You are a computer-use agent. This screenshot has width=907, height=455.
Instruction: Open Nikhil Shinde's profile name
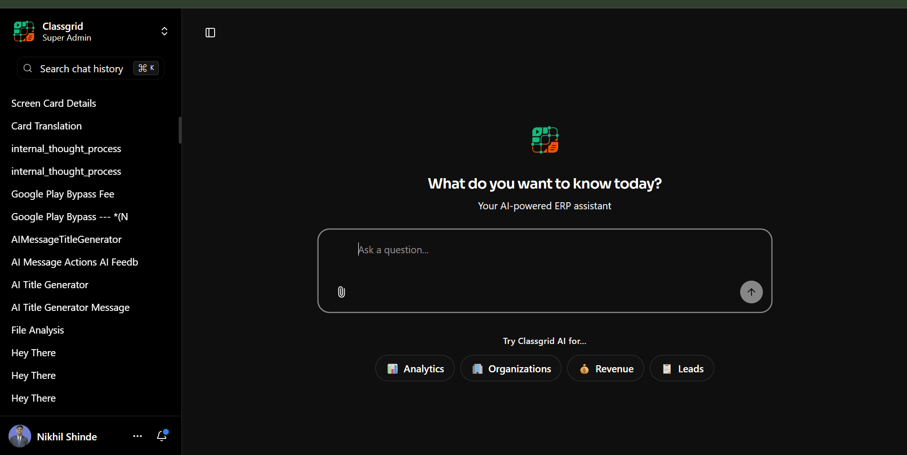click(x=67, y=437)
